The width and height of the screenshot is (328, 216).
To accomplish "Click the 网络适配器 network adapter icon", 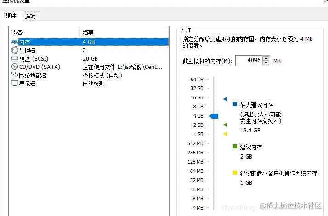I will pos(15,75).
